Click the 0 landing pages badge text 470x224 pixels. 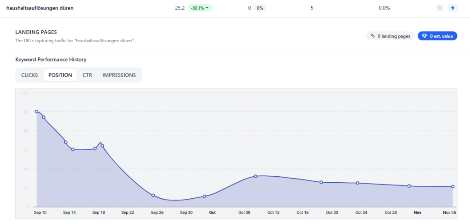pos(394,36)
